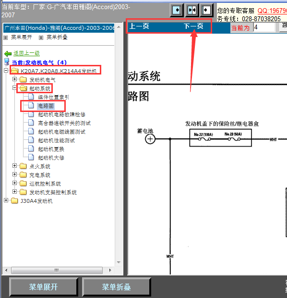287x298 pixels.
Task: Click horizontal scrollbar left arrow
Action: [6, 270]
